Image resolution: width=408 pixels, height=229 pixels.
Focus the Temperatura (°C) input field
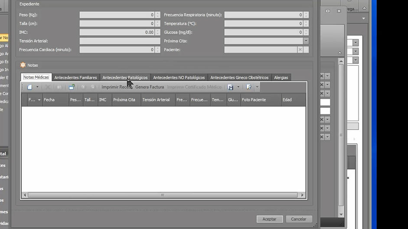[264, 23]
